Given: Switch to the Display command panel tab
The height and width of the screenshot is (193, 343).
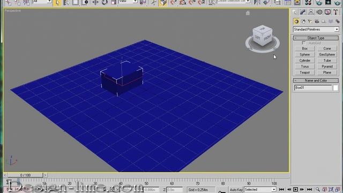Looking at the screenshot, I should click(x=327, y=12).
